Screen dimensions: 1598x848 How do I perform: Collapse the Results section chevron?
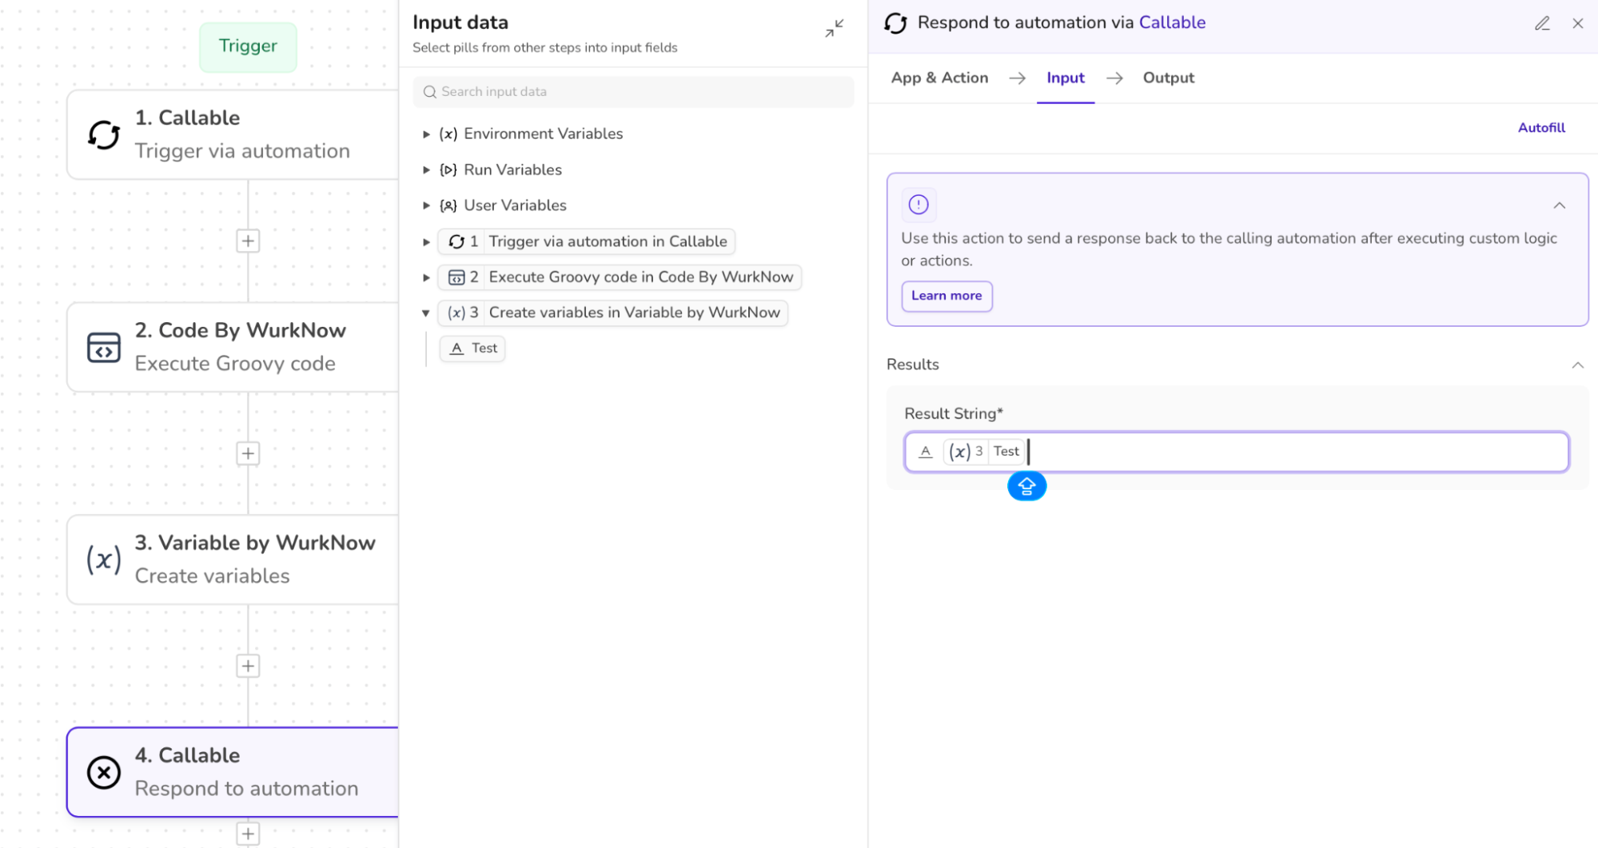[1576, 365]
